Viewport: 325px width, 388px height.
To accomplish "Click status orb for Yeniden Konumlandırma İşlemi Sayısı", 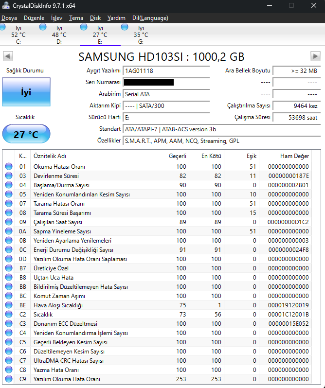I will 9,333.
